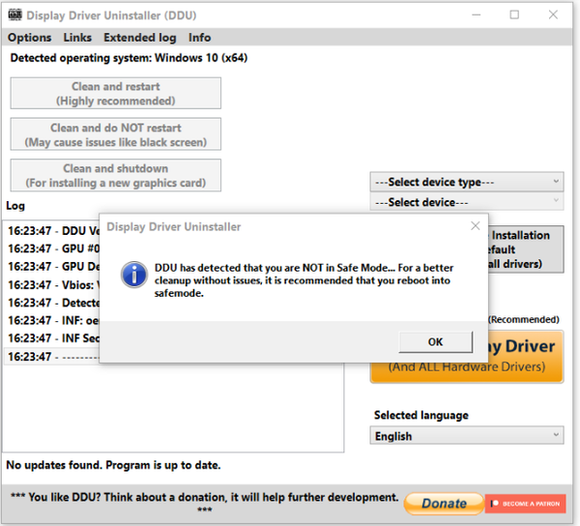This screenshot has height=526, width=580.
Task: Open the Extended log menu
Action: [x=140, y=38]
